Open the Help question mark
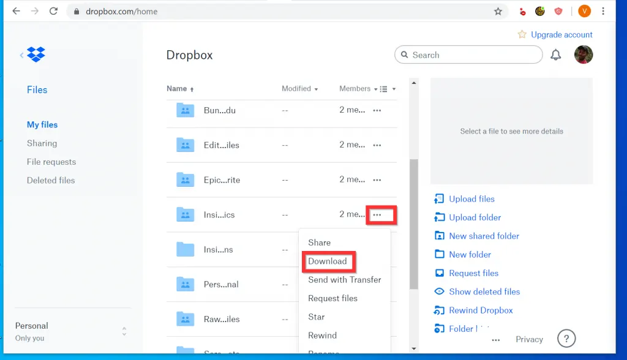 pyautogui.click(x=566, y=338)
